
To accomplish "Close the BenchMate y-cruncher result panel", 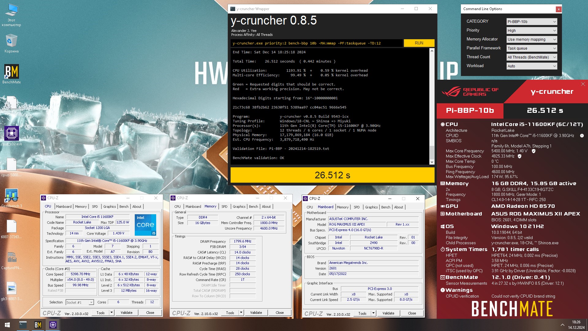I will pyautogui.click(x=583, y=84).
